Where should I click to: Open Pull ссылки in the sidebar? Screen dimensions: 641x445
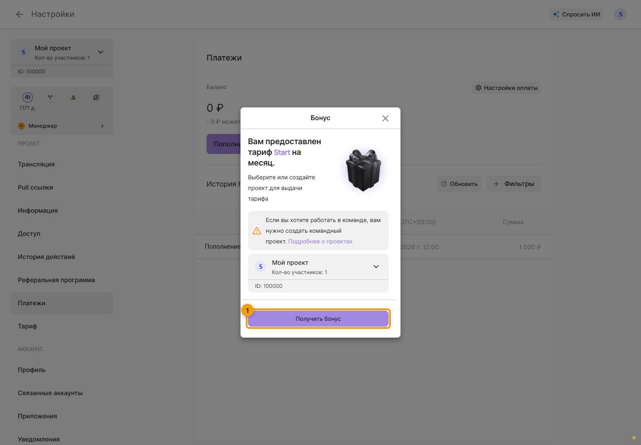point(62,187)
